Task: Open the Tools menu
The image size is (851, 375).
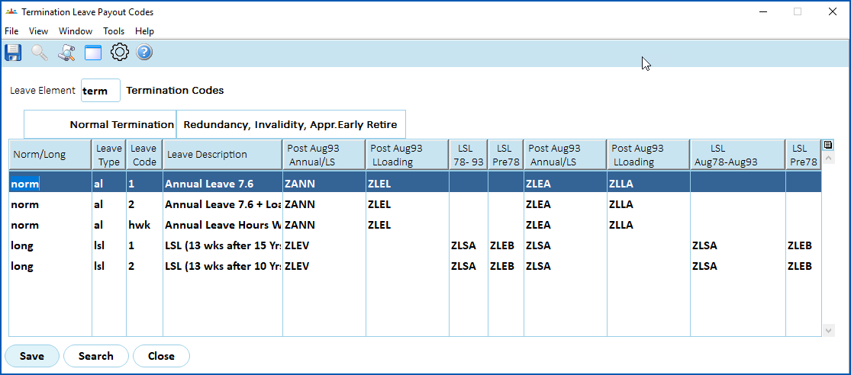Action: 114,31
